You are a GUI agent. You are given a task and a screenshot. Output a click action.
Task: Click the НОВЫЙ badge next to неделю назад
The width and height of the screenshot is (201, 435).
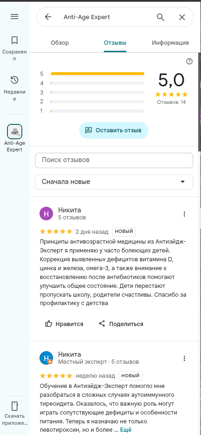click(131, 376)
